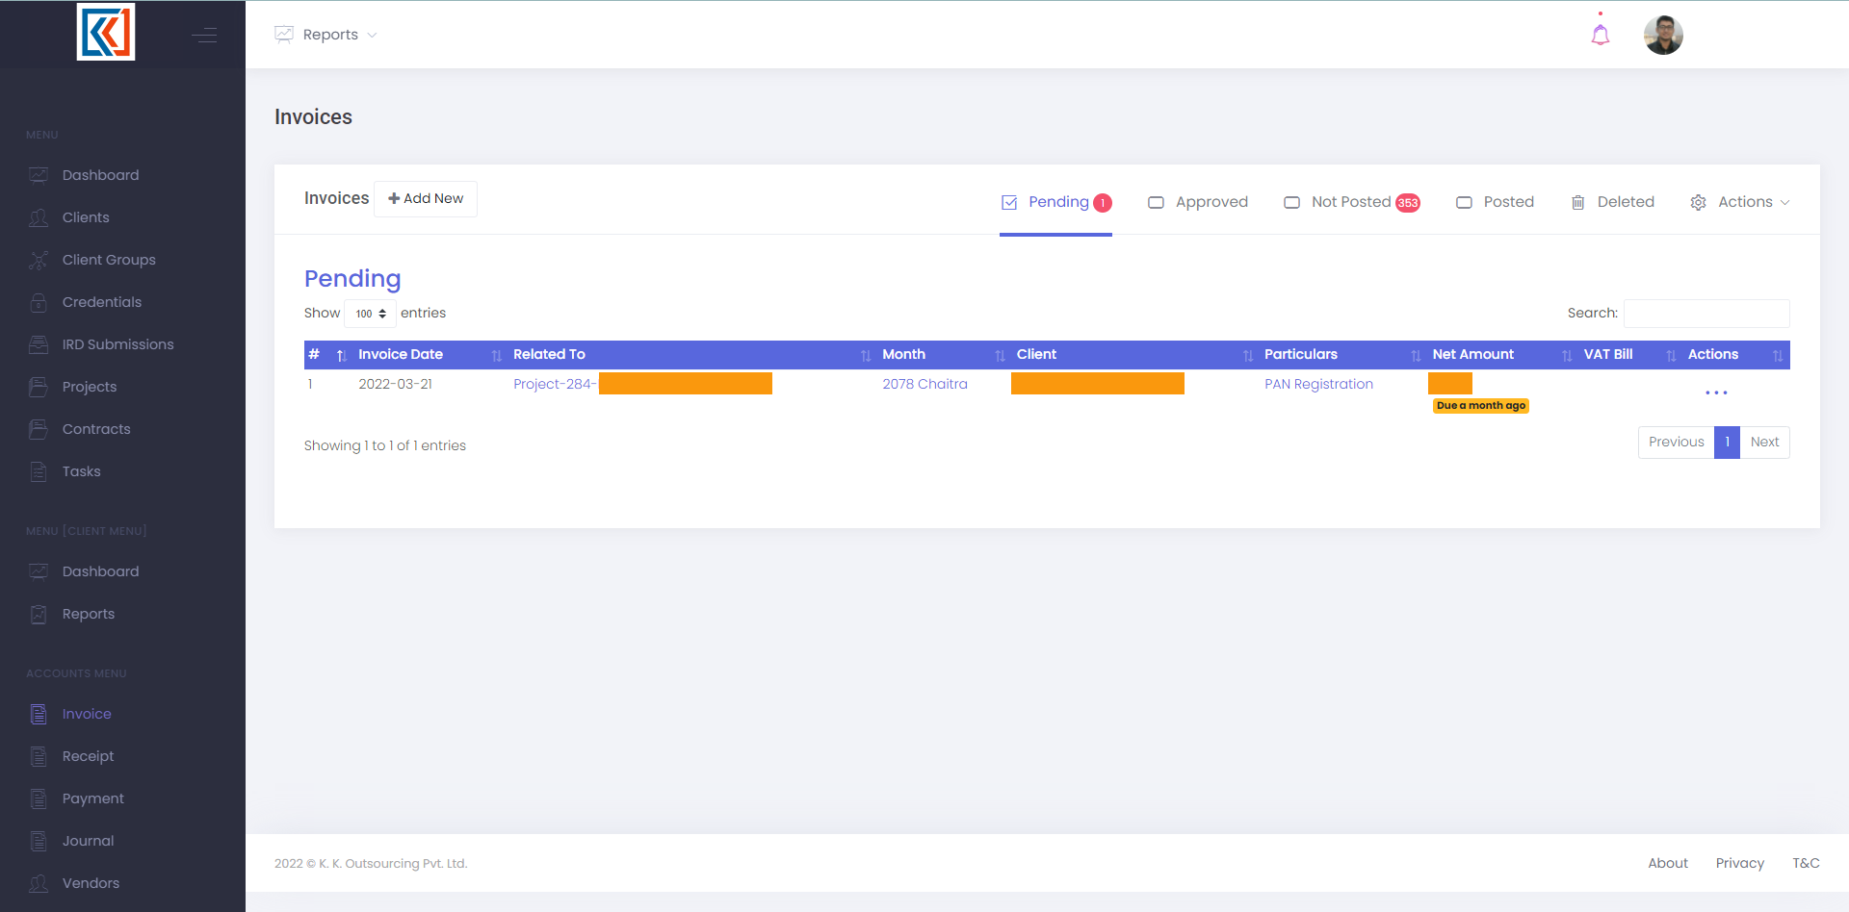Open the Actions gear dropdown

pos(1739,202)
